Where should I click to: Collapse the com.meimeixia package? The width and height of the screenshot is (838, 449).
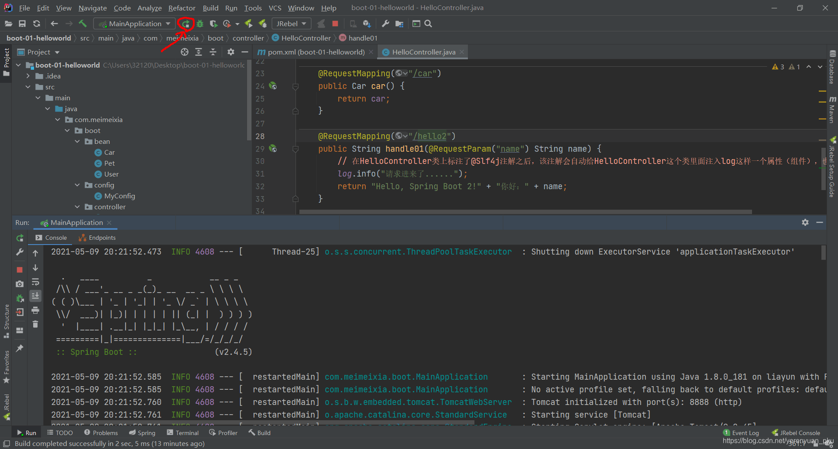click(x=58, y=119)
